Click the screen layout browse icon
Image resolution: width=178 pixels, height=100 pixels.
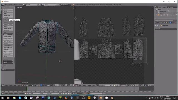coord(24,5)
